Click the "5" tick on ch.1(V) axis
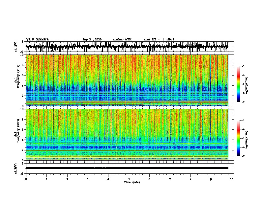Viewport: 261px width, 201px height. point(22,42)
